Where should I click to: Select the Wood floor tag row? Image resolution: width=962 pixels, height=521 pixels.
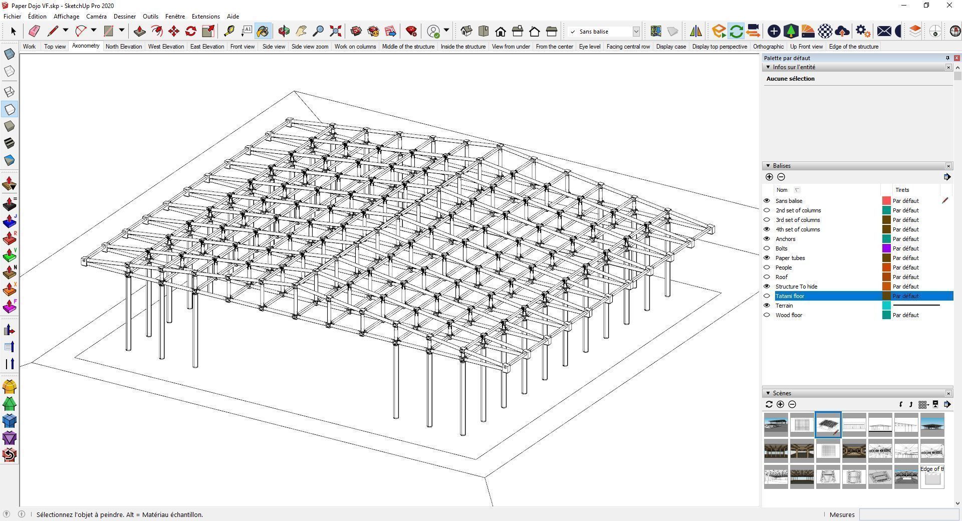click(857, 315)
